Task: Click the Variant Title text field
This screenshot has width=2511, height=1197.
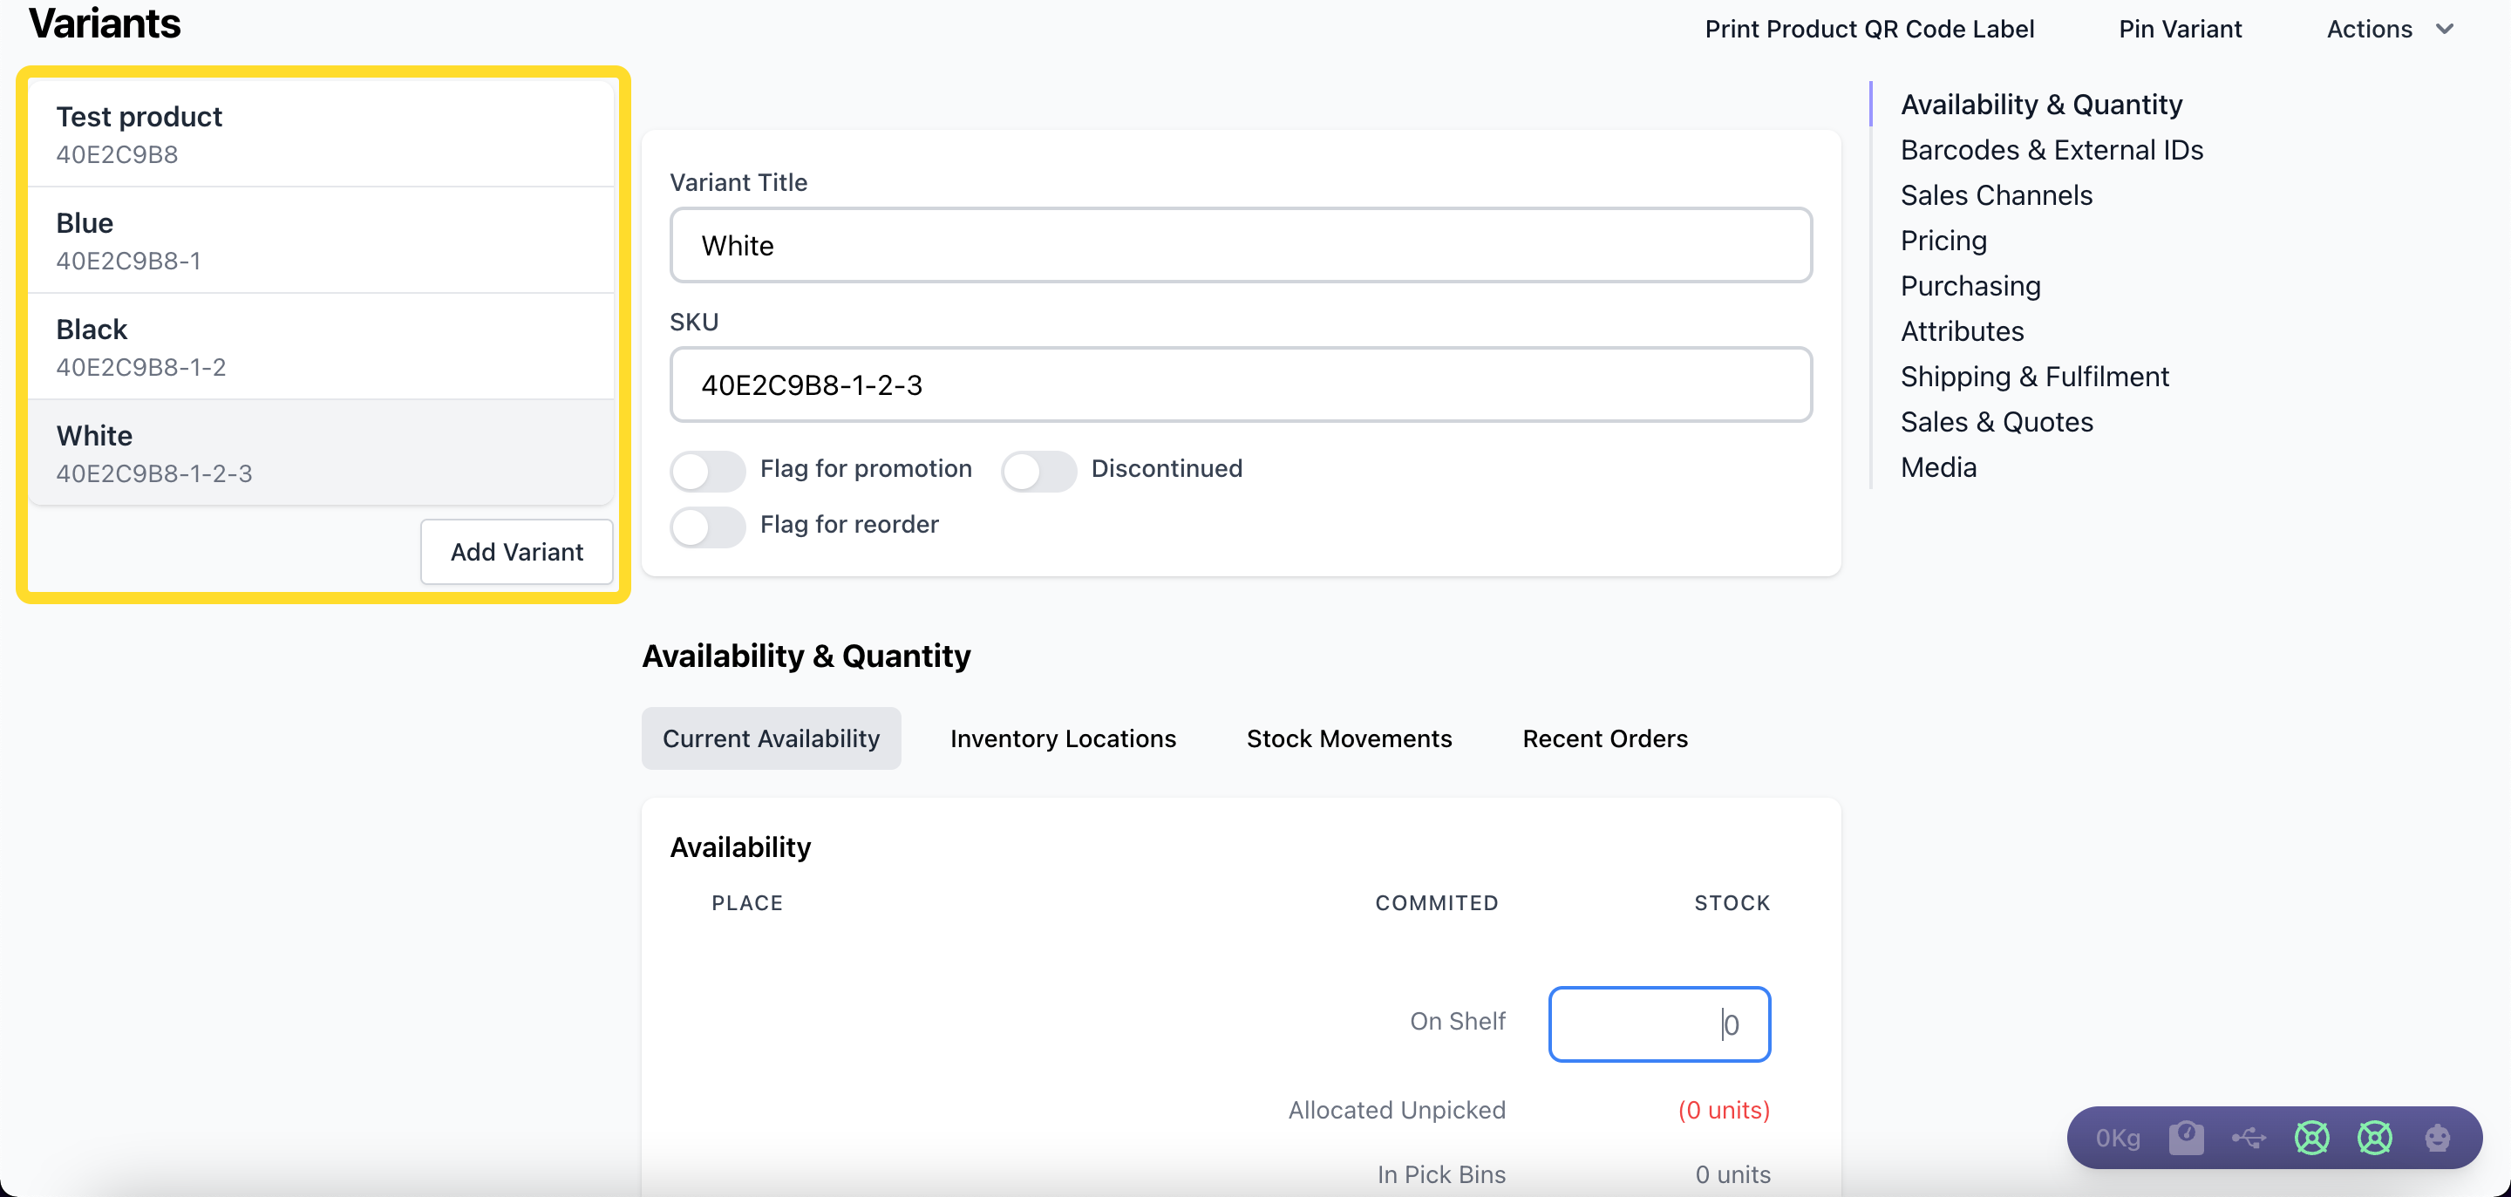Action: [1240, 246]
